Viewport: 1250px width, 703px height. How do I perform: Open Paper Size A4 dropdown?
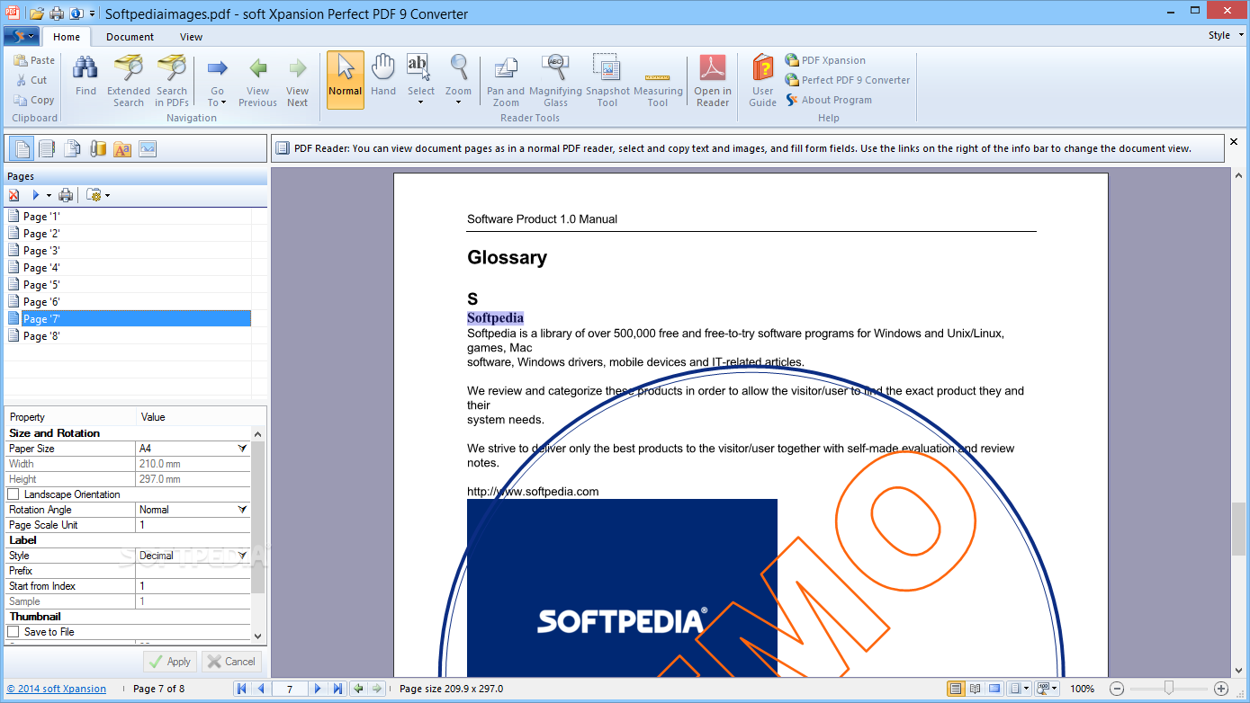click(x=242, y=448)
